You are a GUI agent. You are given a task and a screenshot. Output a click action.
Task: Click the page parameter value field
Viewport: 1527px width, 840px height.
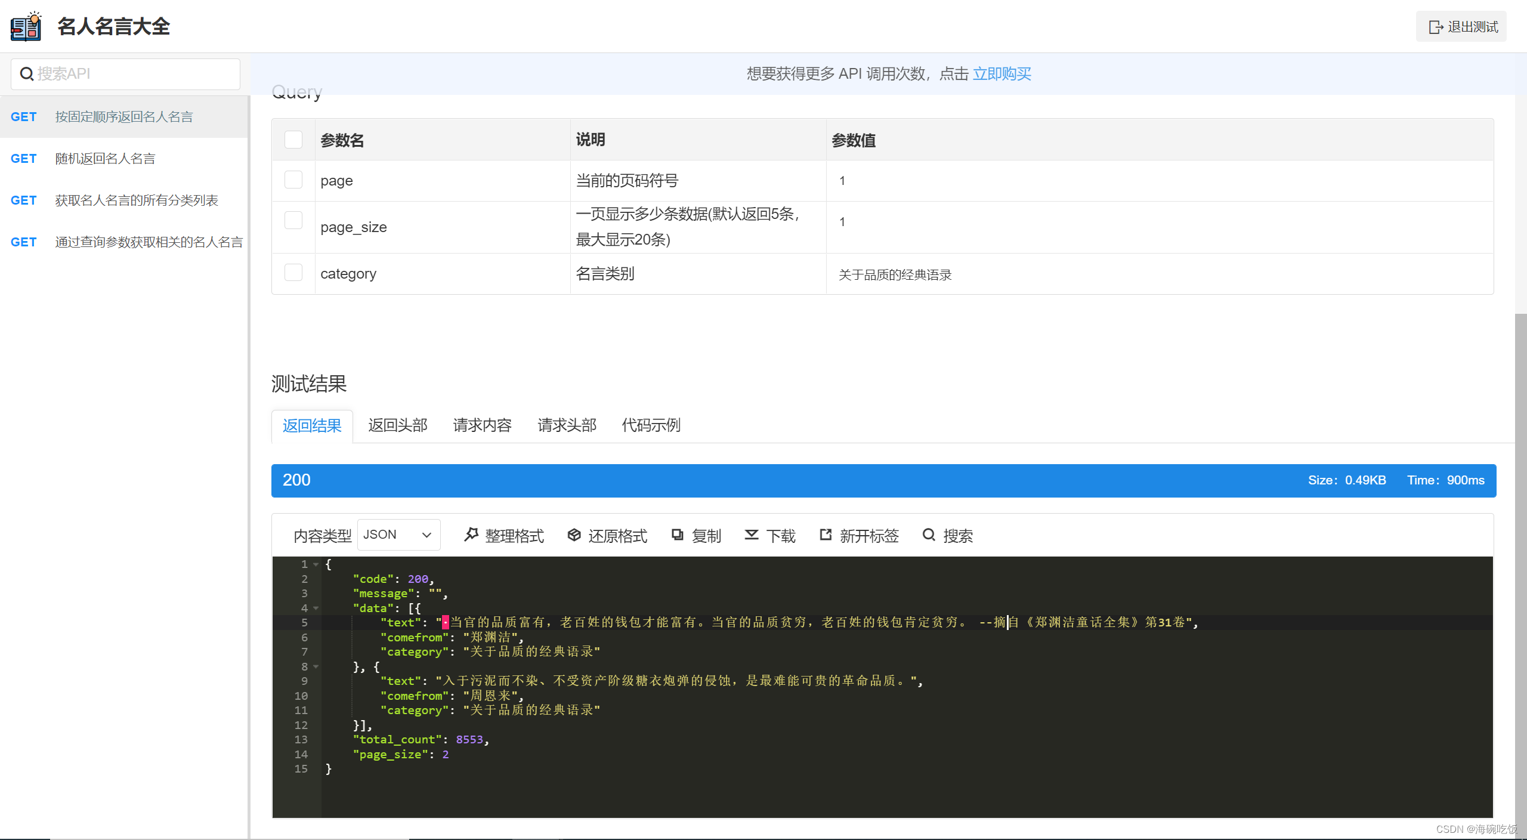(x=1160, y=181)
